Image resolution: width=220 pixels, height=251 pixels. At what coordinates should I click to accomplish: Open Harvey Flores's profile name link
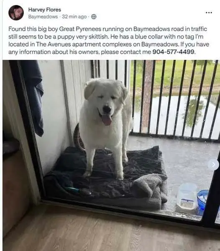click(45, 10)
